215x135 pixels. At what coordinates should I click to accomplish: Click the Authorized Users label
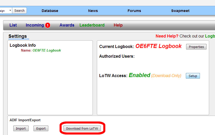117,56
